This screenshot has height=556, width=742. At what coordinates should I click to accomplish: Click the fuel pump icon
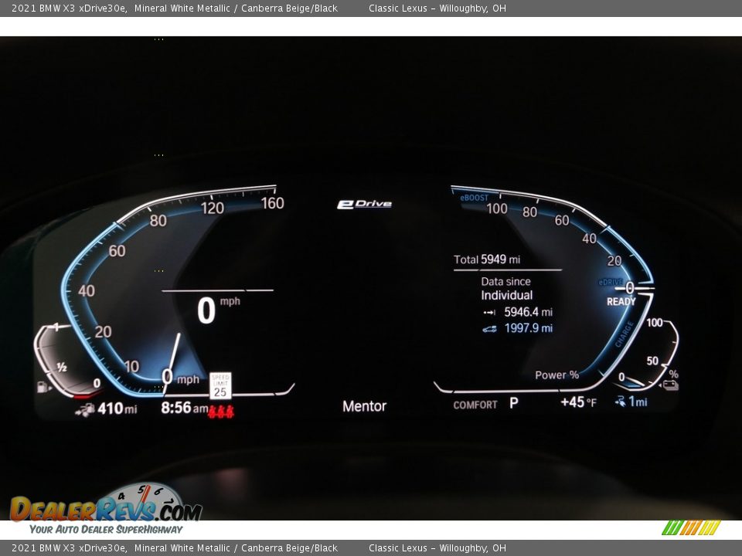pos(44,387)
